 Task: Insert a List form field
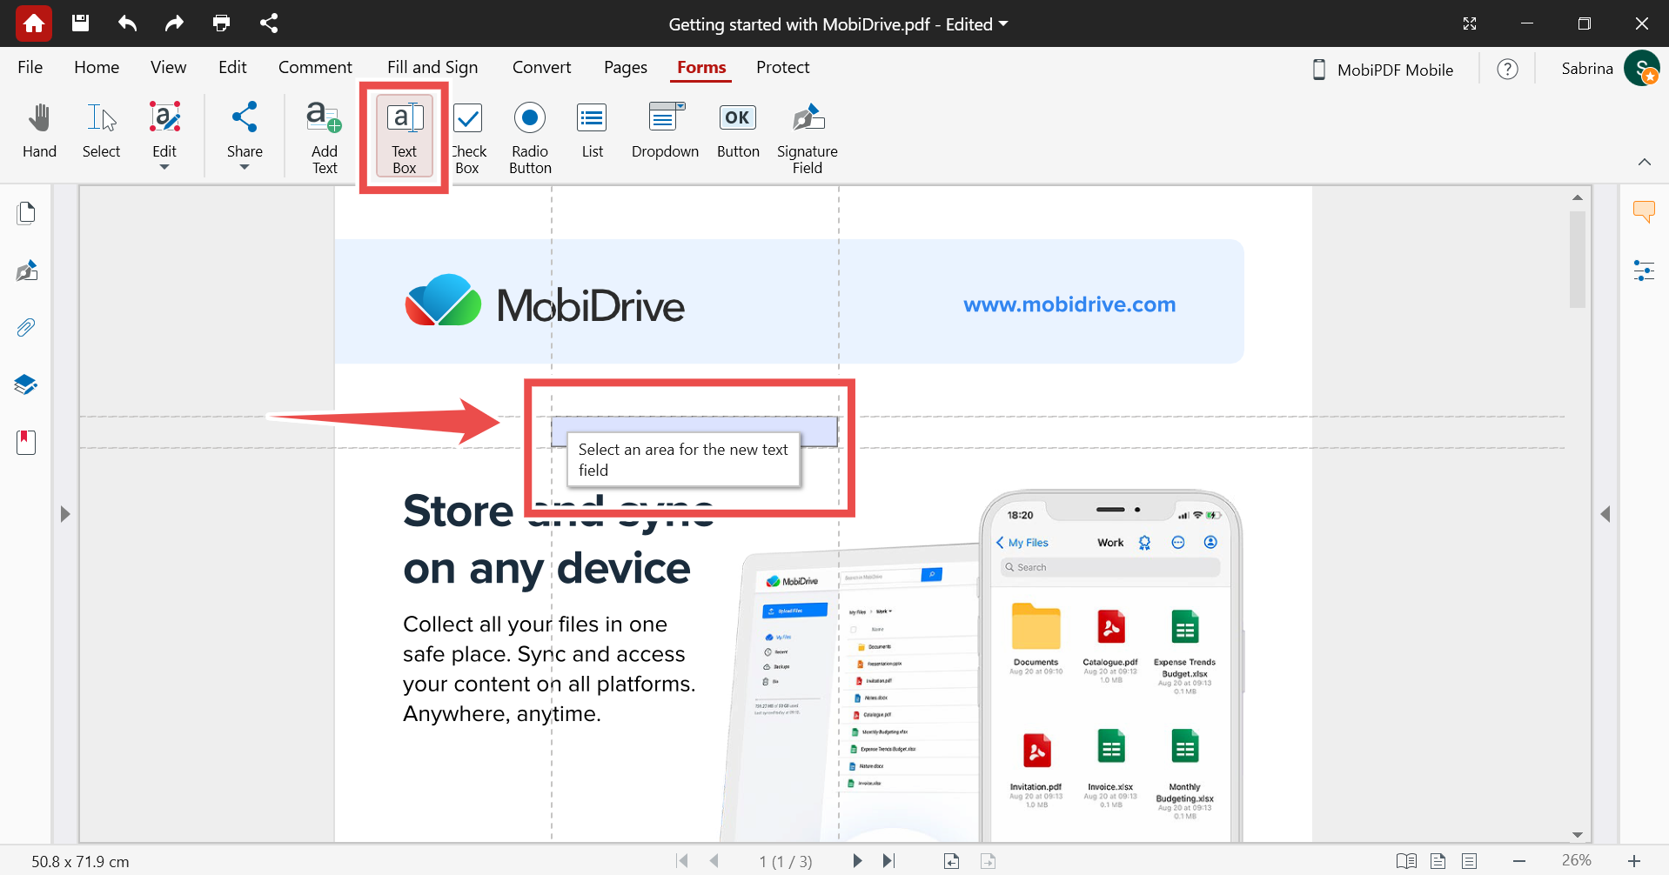592,131
